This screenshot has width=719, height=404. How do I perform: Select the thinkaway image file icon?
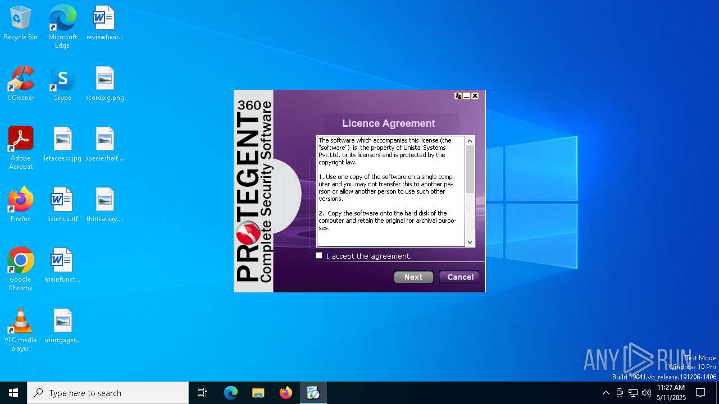(104, 205)
